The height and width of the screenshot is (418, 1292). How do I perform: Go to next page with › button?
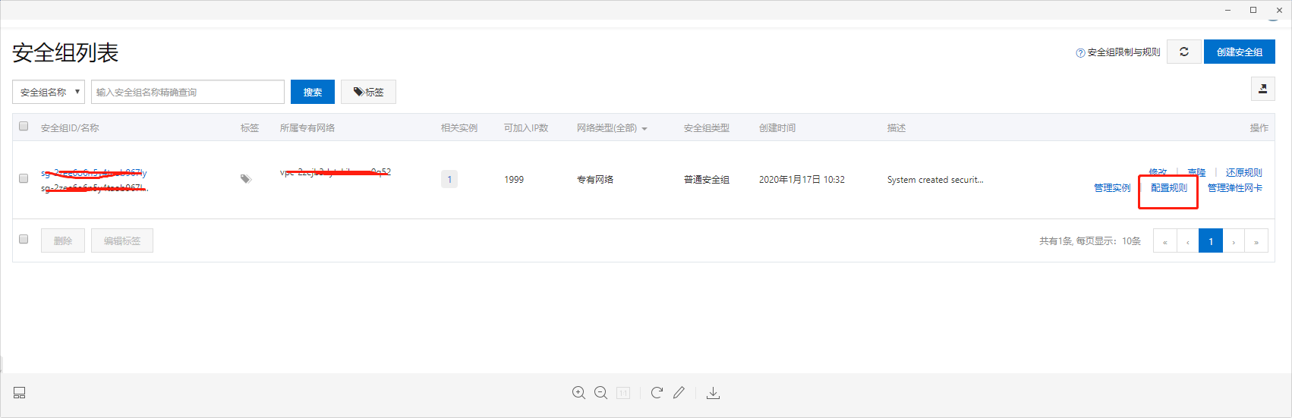1234,241
